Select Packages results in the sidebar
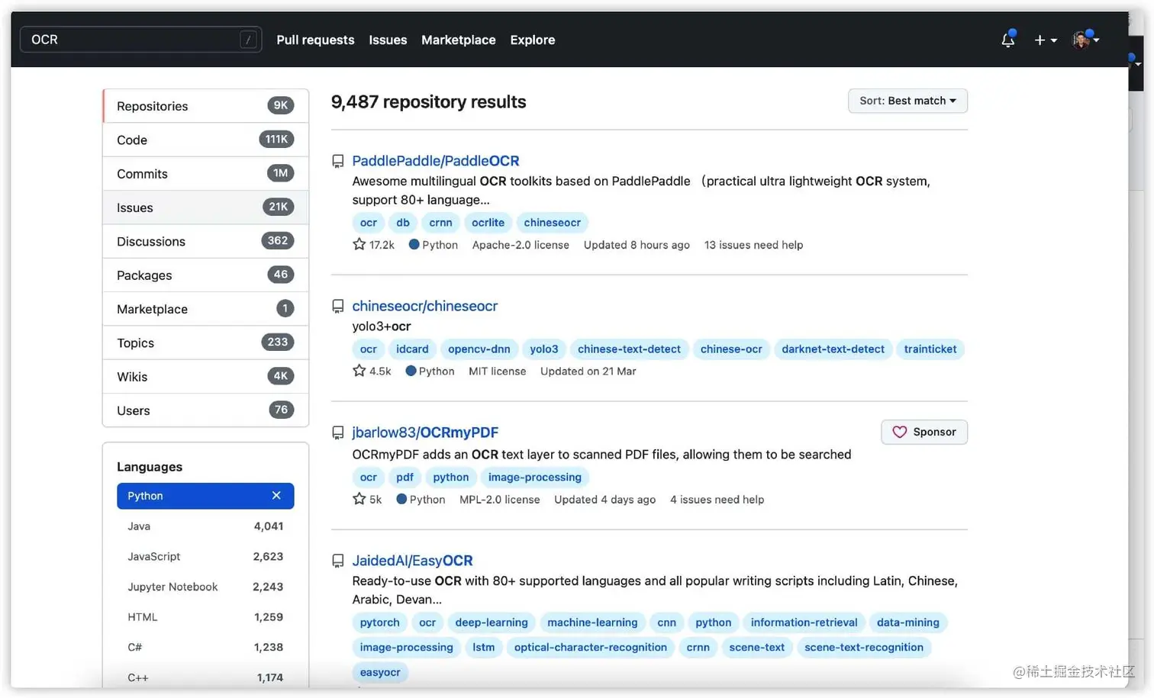This screenshot has width=1154, height=698. (205, 275)
